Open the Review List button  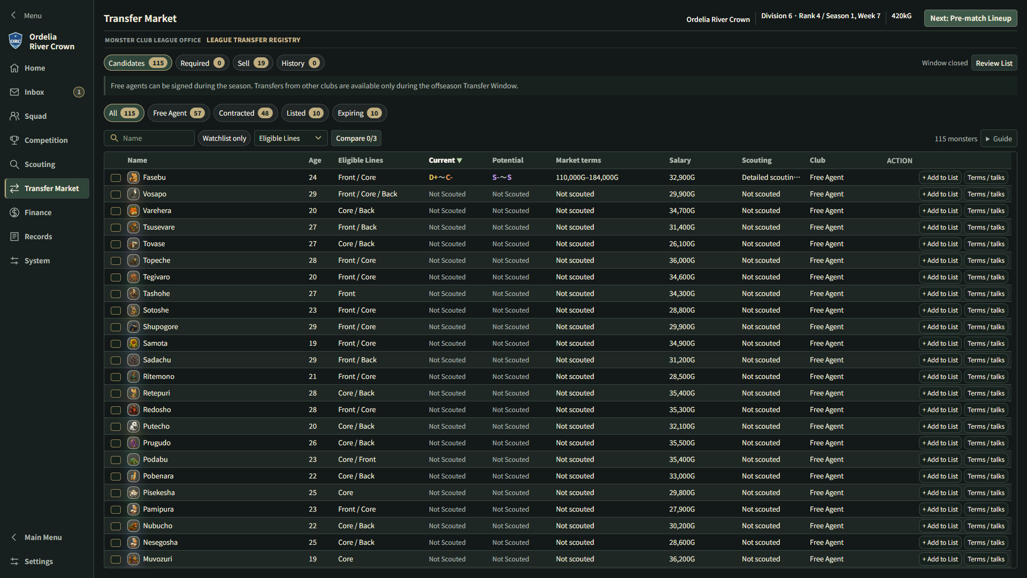coord(994,63)
